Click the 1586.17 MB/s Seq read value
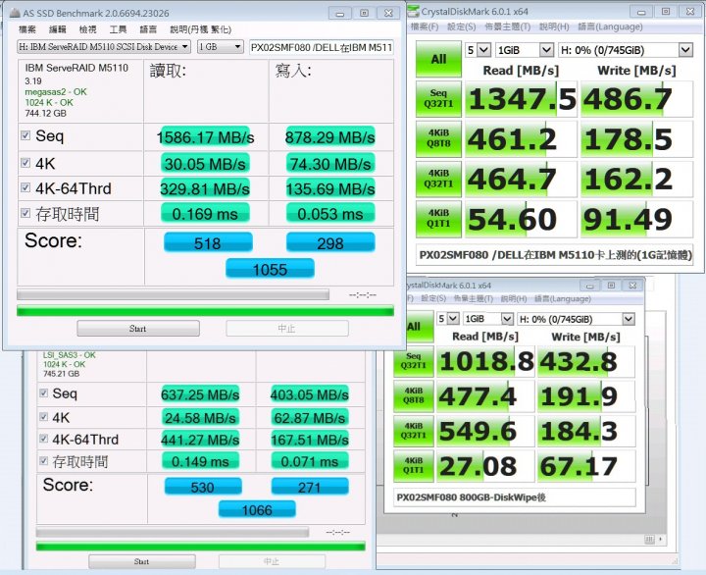The image size is (706, 575). click(x=205, y=137)
